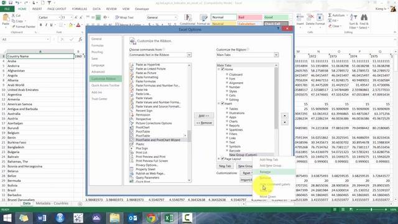Click the << Remove button
Viewport: 398px width, 224px height.
click(204, 123)
